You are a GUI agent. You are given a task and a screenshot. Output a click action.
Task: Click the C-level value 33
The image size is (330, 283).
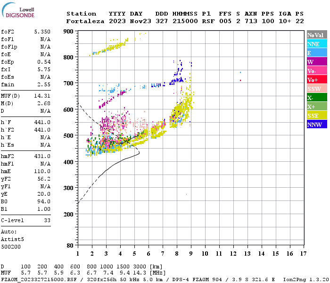click(x=47, y=220)
